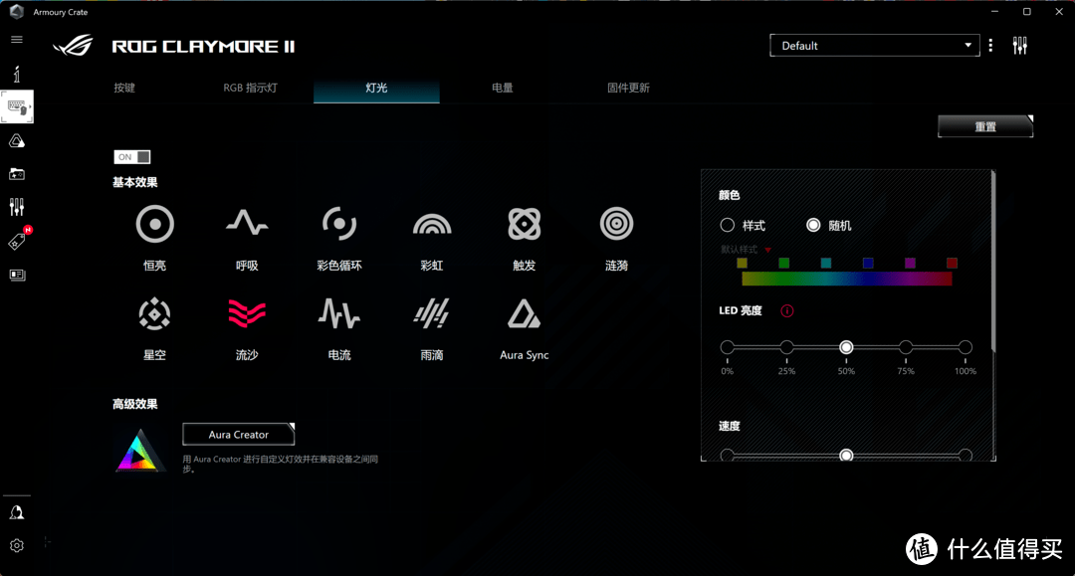Click the teal gradient color stop

tap(826, 263)
